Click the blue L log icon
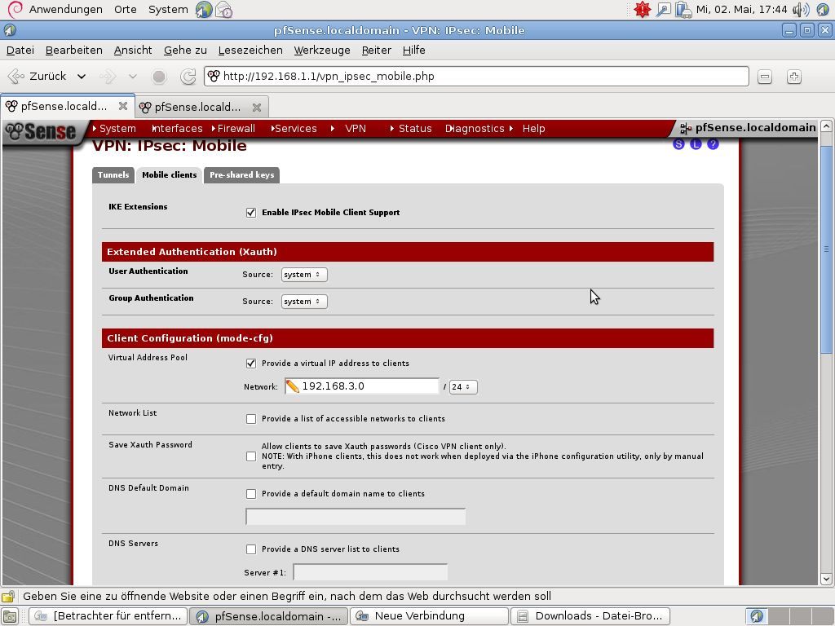835x626 pixels. click(x=696, y=143)
